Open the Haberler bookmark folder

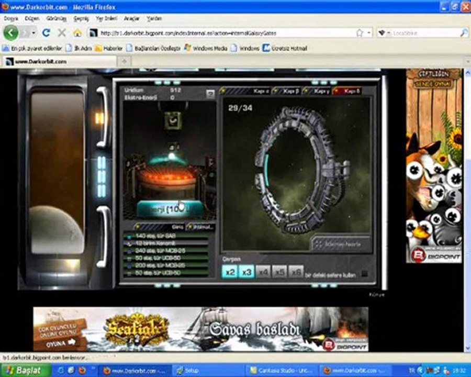click(109, 48)
